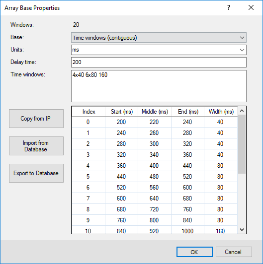
Task: Click inside the Time windows text box
Action: [x=159, y=86]
